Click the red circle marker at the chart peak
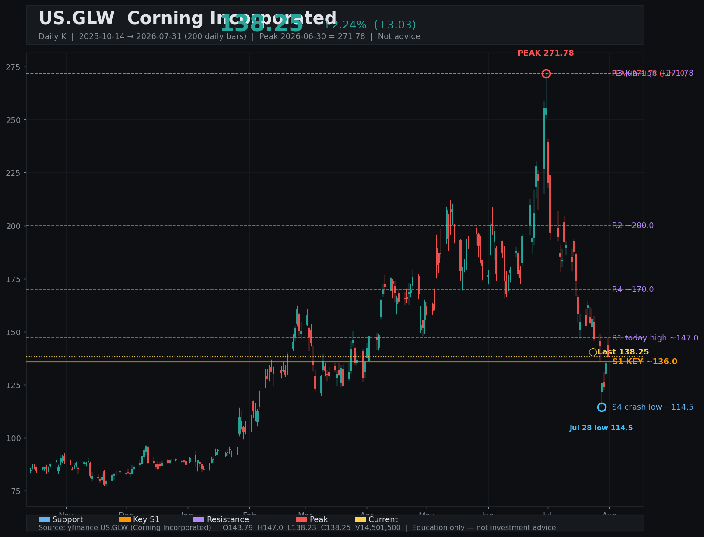 [x=546, y=74]
